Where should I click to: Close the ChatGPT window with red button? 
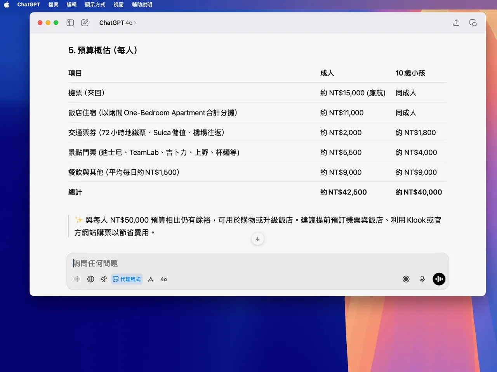(40, 23)
